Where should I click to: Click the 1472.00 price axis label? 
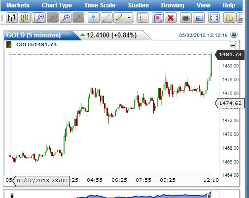[x=230, y=121]
